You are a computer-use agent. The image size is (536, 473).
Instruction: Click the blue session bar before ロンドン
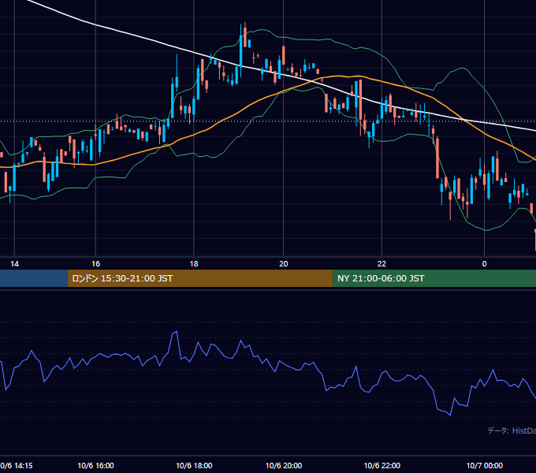(x=34, y=278)
